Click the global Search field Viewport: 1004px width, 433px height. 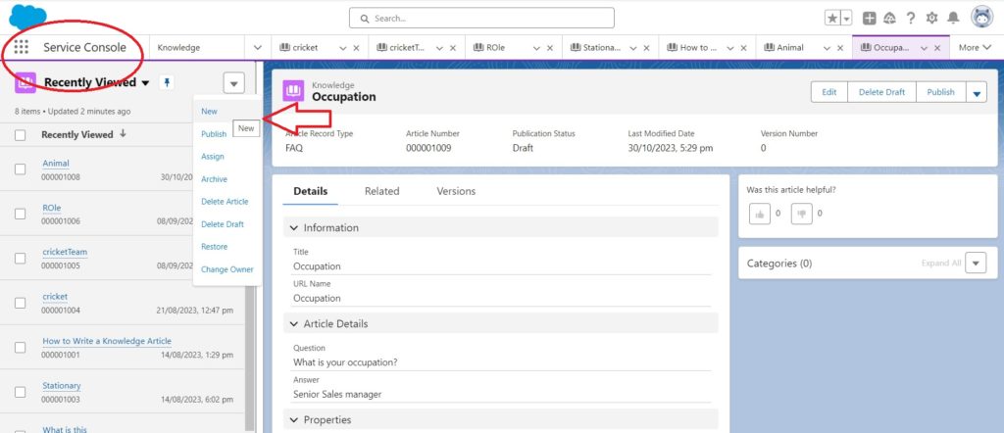click(481, 18)
